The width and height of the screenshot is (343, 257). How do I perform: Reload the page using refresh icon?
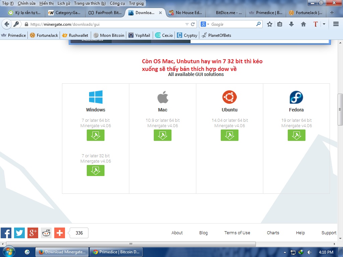193,24
